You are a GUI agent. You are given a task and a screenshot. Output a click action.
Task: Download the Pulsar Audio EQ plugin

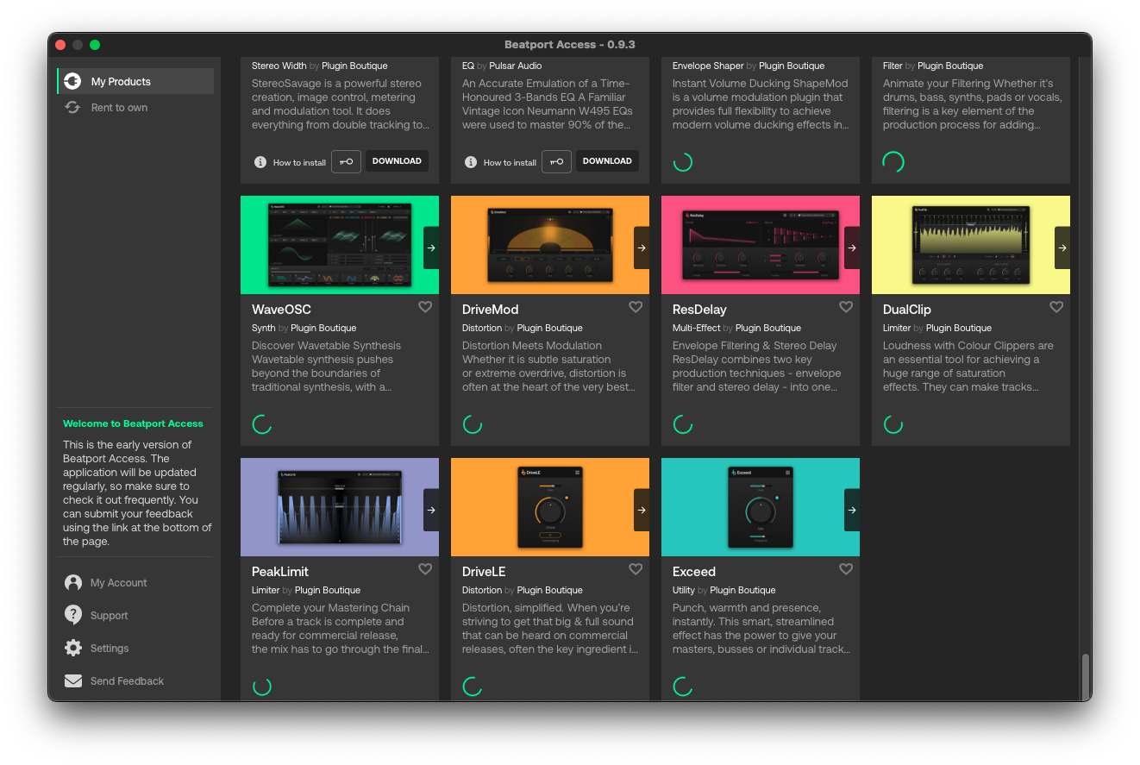(607, 161)
